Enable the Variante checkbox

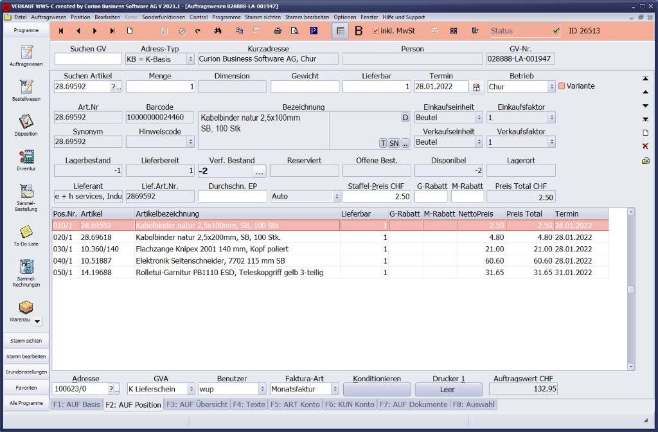[562, 86]
